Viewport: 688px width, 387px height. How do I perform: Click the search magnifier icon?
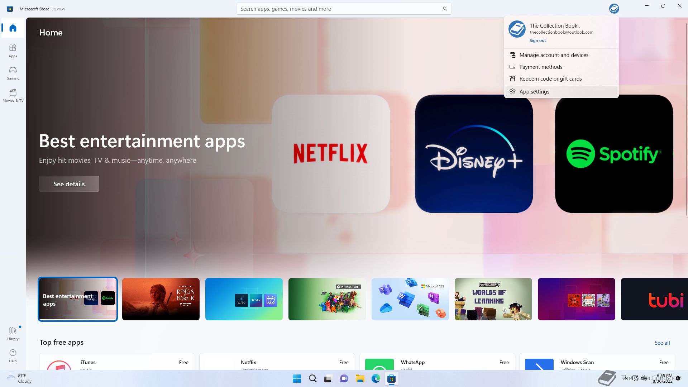coord(445,9)
